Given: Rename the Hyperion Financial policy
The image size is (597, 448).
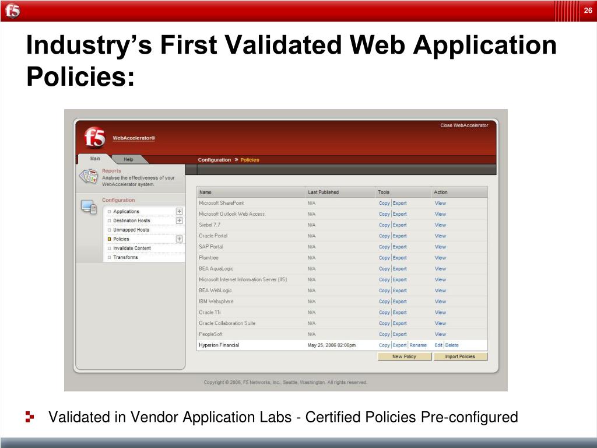Looking at the screenshot, I should [418, 345].
